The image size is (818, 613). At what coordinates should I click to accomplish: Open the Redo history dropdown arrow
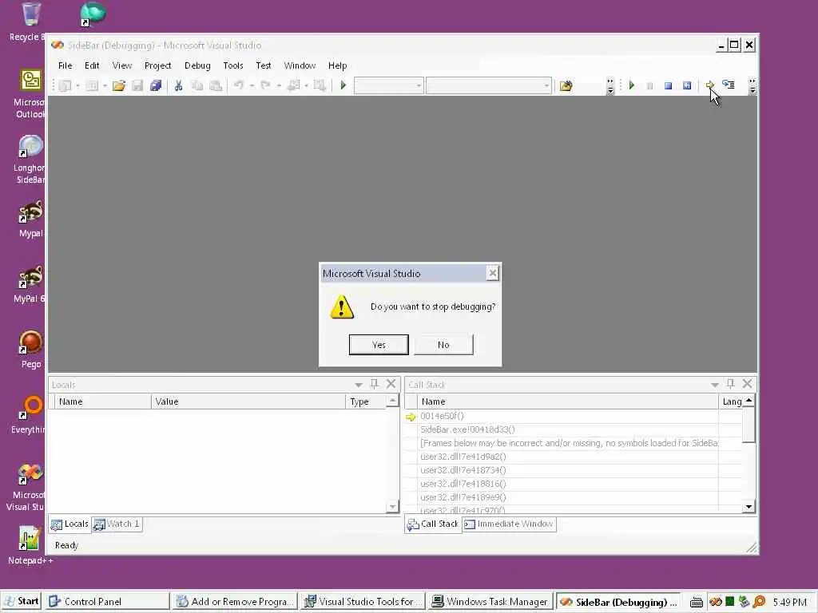pos(279,85)
